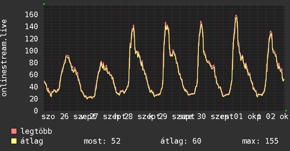Click the 'most: 52' current value
This screenshot has width=290, height=151.
click(x=102, y=141)
